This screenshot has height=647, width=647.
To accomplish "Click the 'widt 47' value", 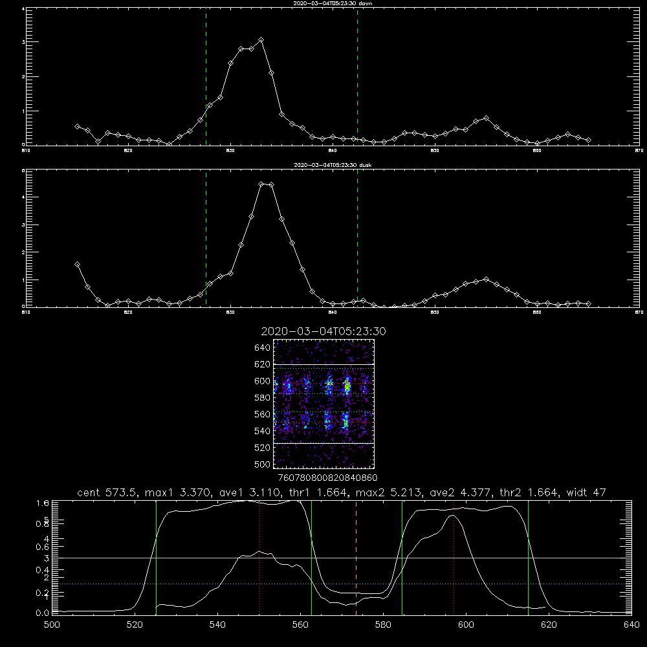I will (586, 492).
